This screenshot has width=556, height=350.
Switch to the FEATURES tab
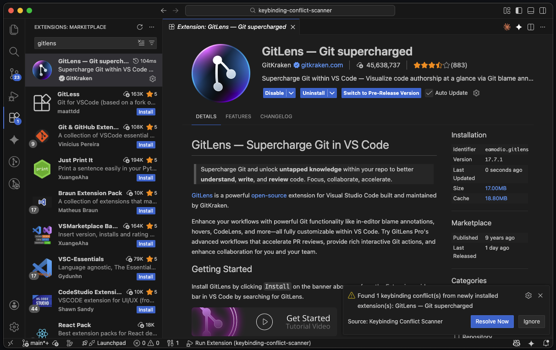pos(238,116)
